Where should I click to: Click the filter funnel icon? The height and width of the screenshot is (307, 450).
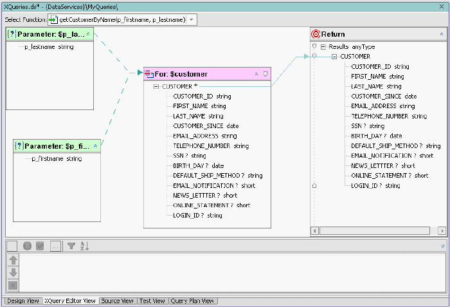[71, 246]
